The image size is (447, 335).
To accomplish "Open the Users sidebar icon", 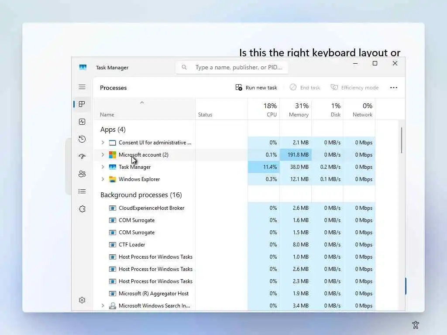I will (82, 174).
